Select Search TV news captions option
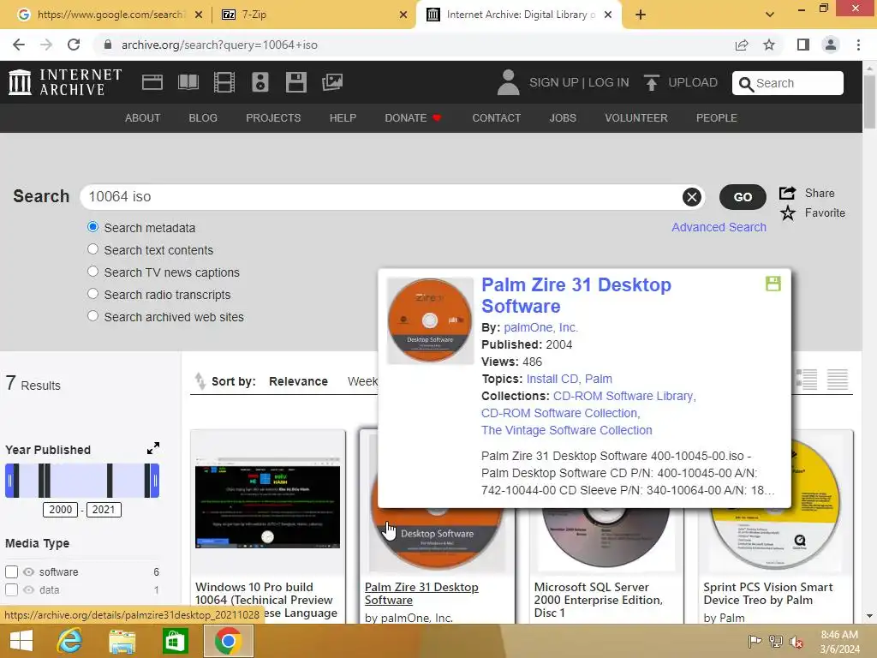877x658 pixels. pyautogui.click(x=92, y=272)
